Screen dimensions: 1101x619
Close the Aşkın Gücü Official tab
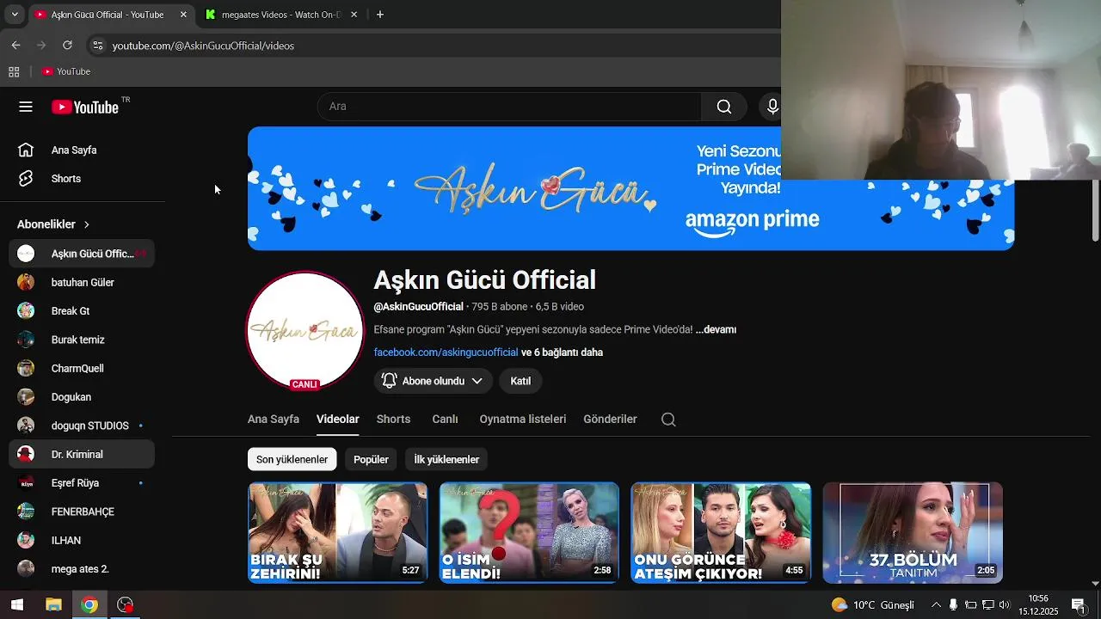(x=183, y=15)
